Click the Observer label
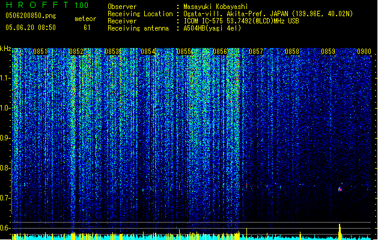This screenshot has width=378, height=240. [x=122, y=7]
